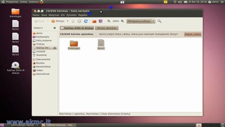This screenshot has width=225, height=127.
Task: Select Tuščias DV... disc in sidebar
Action: pos(43,48)
